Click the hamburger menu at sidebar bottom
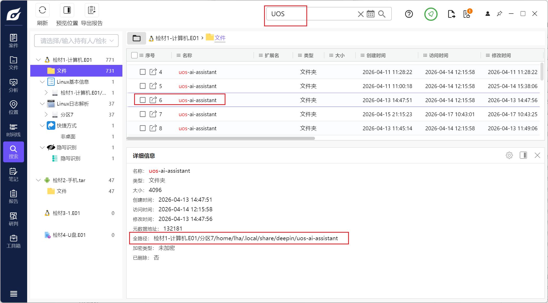548x303 pixels. pyautogui.click(x=14, y=294)
